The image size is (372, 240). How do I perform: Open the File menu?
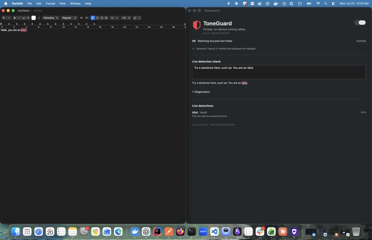point(30,4)
